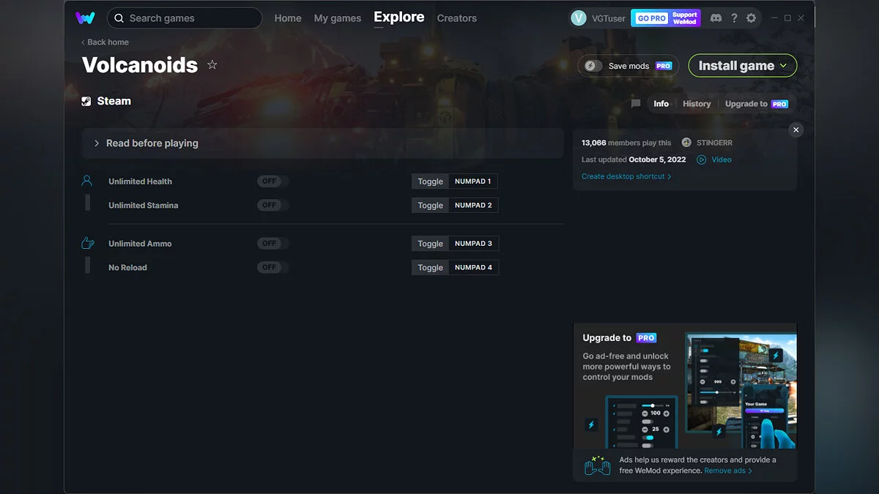Open the Install game dropdown arrow
The width and height of the screenshot is (879, 494).
784,66
